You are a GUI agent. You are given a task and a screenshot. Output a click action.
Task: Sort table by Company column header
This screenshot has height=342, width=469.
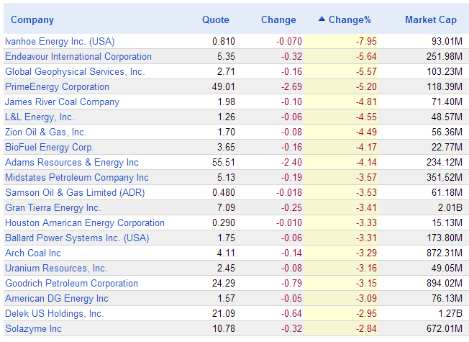tap(32, 19)
